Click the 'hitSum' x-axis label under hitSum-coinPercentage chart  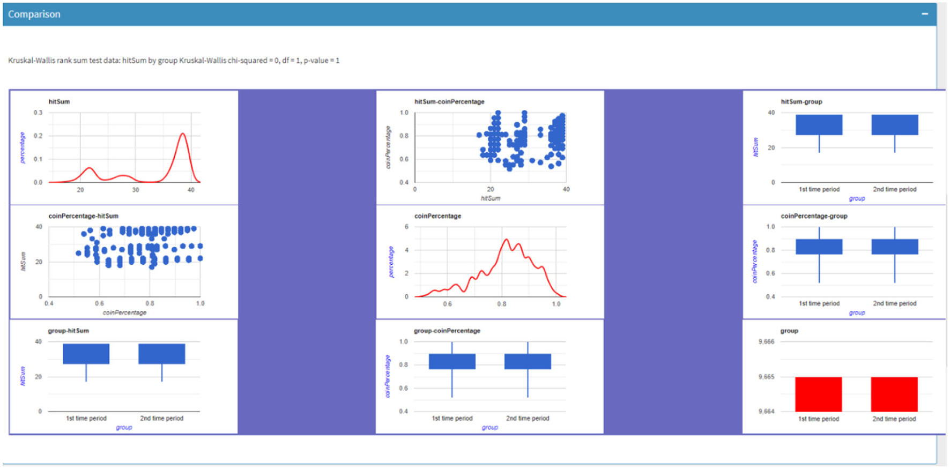(x=491, y=198)
